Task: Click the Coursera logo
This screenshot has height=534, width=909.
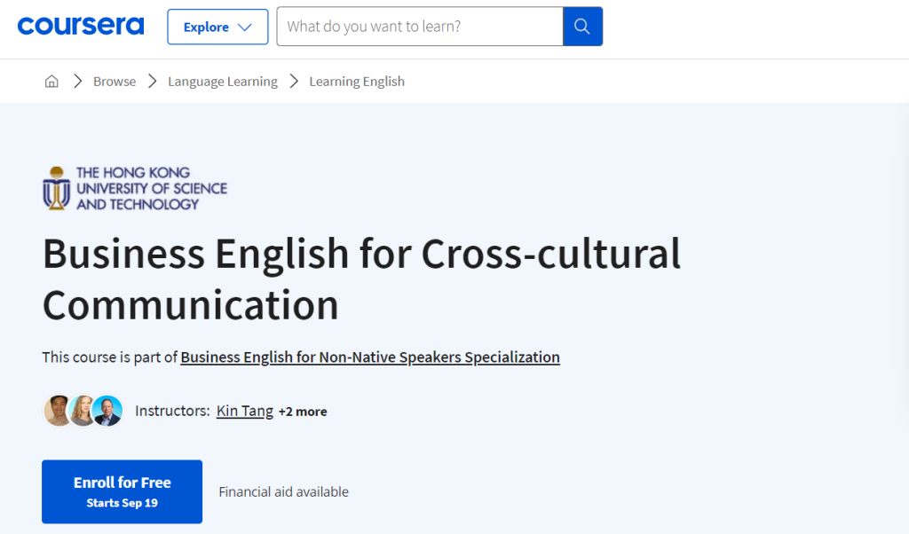Action: pyautogui.click(x=80, y=26)
